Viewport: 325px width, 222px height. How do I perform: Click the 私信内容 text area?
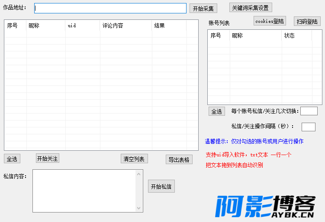(84, 191)
